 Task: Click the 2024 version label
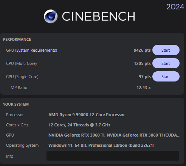click(x=175, y=7)
